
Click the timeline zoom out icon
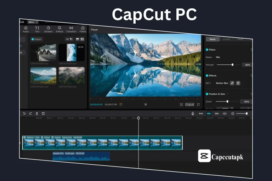[233, 113]
